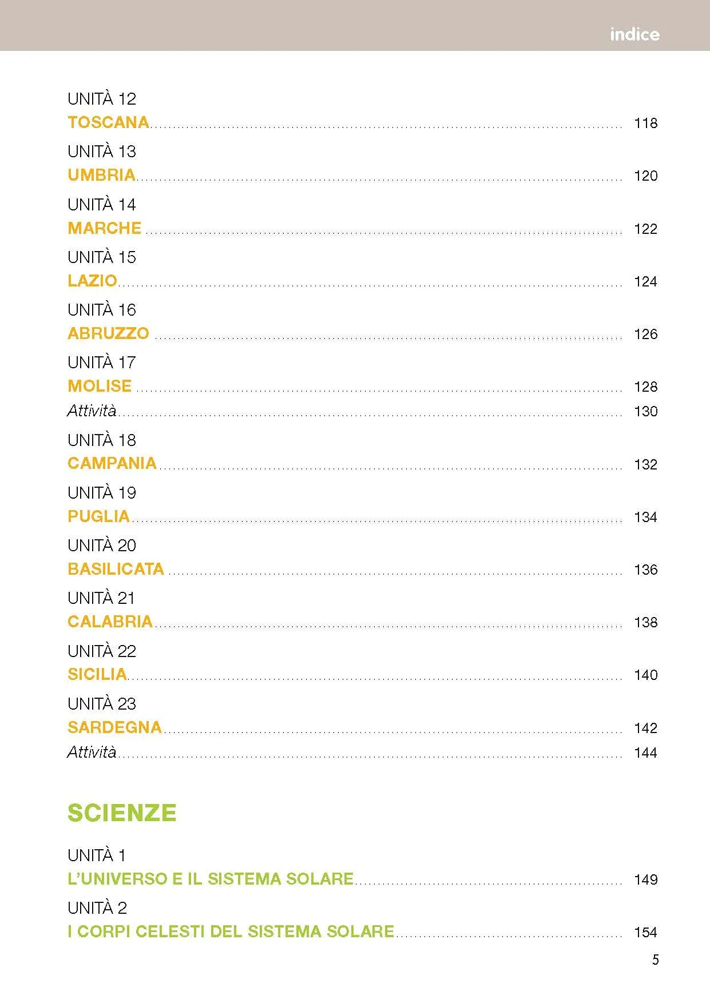Select the PUGLIA chapter link

[x=98, y=516]
